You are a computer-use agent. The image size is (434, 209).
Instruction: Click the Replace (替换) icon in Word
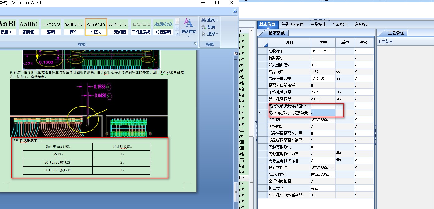[204, 27]
